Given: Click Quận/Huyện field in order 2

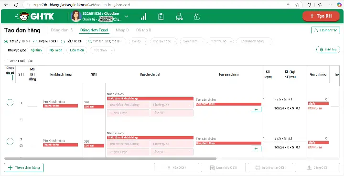Looking at the screenshot, I should pos(128,152).
